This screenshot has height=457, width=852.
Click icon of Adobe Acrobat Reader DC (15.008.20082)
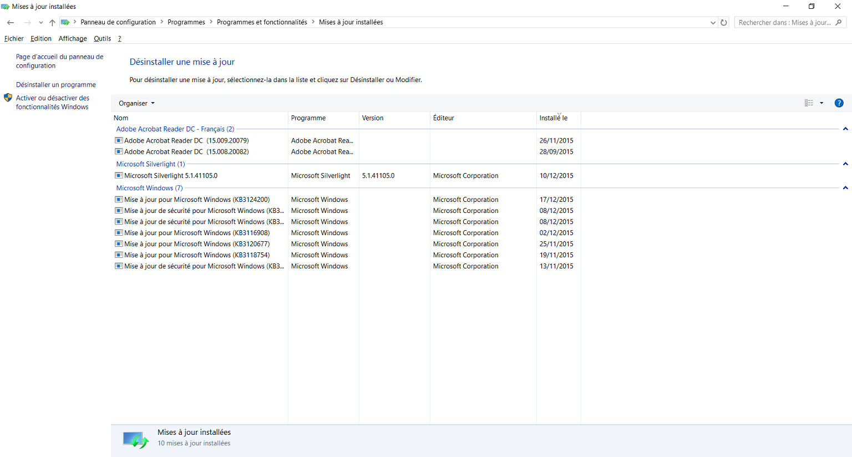(119, 152)
